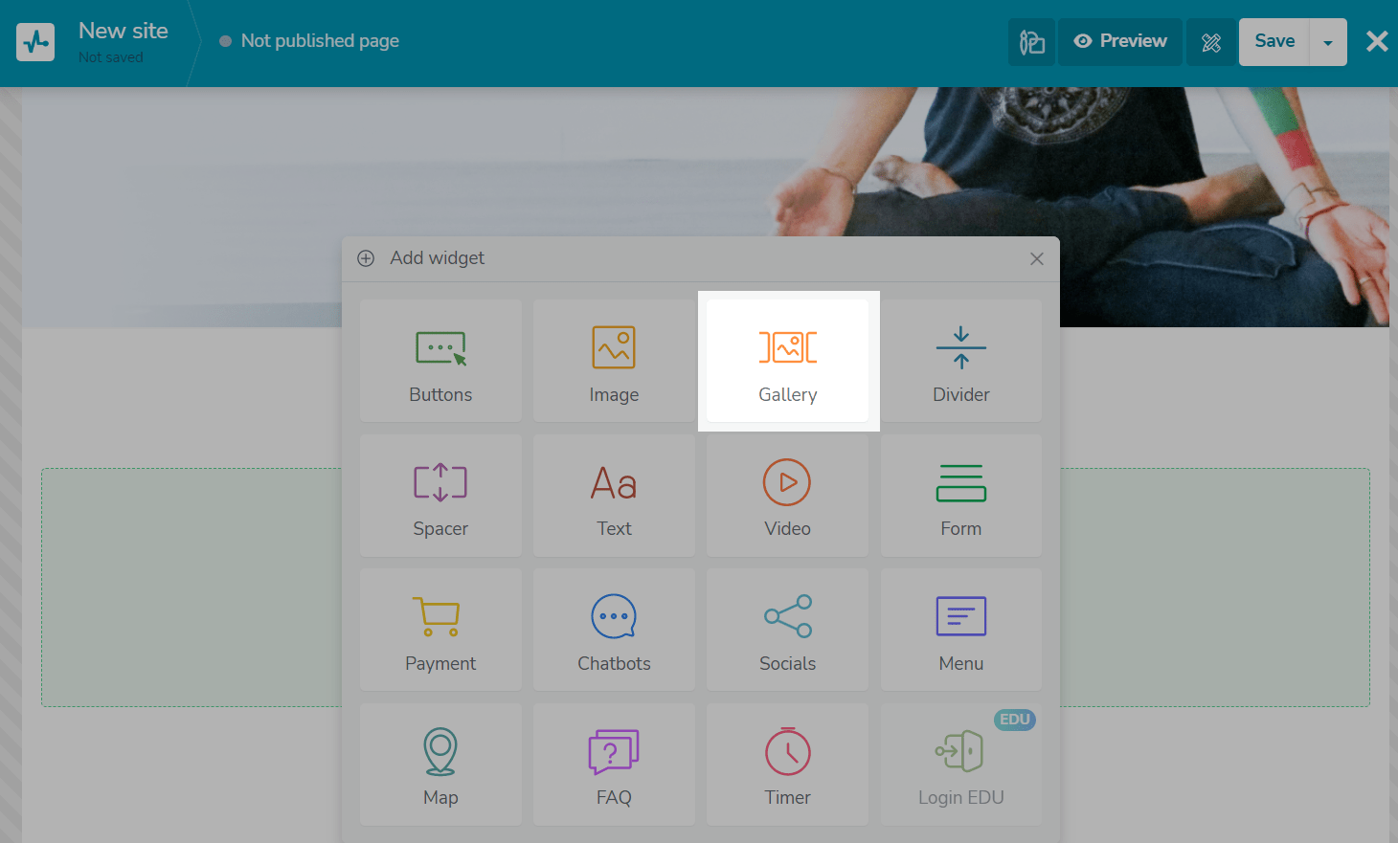
Task: Add a Buttons widget
Action: point(440,361)
